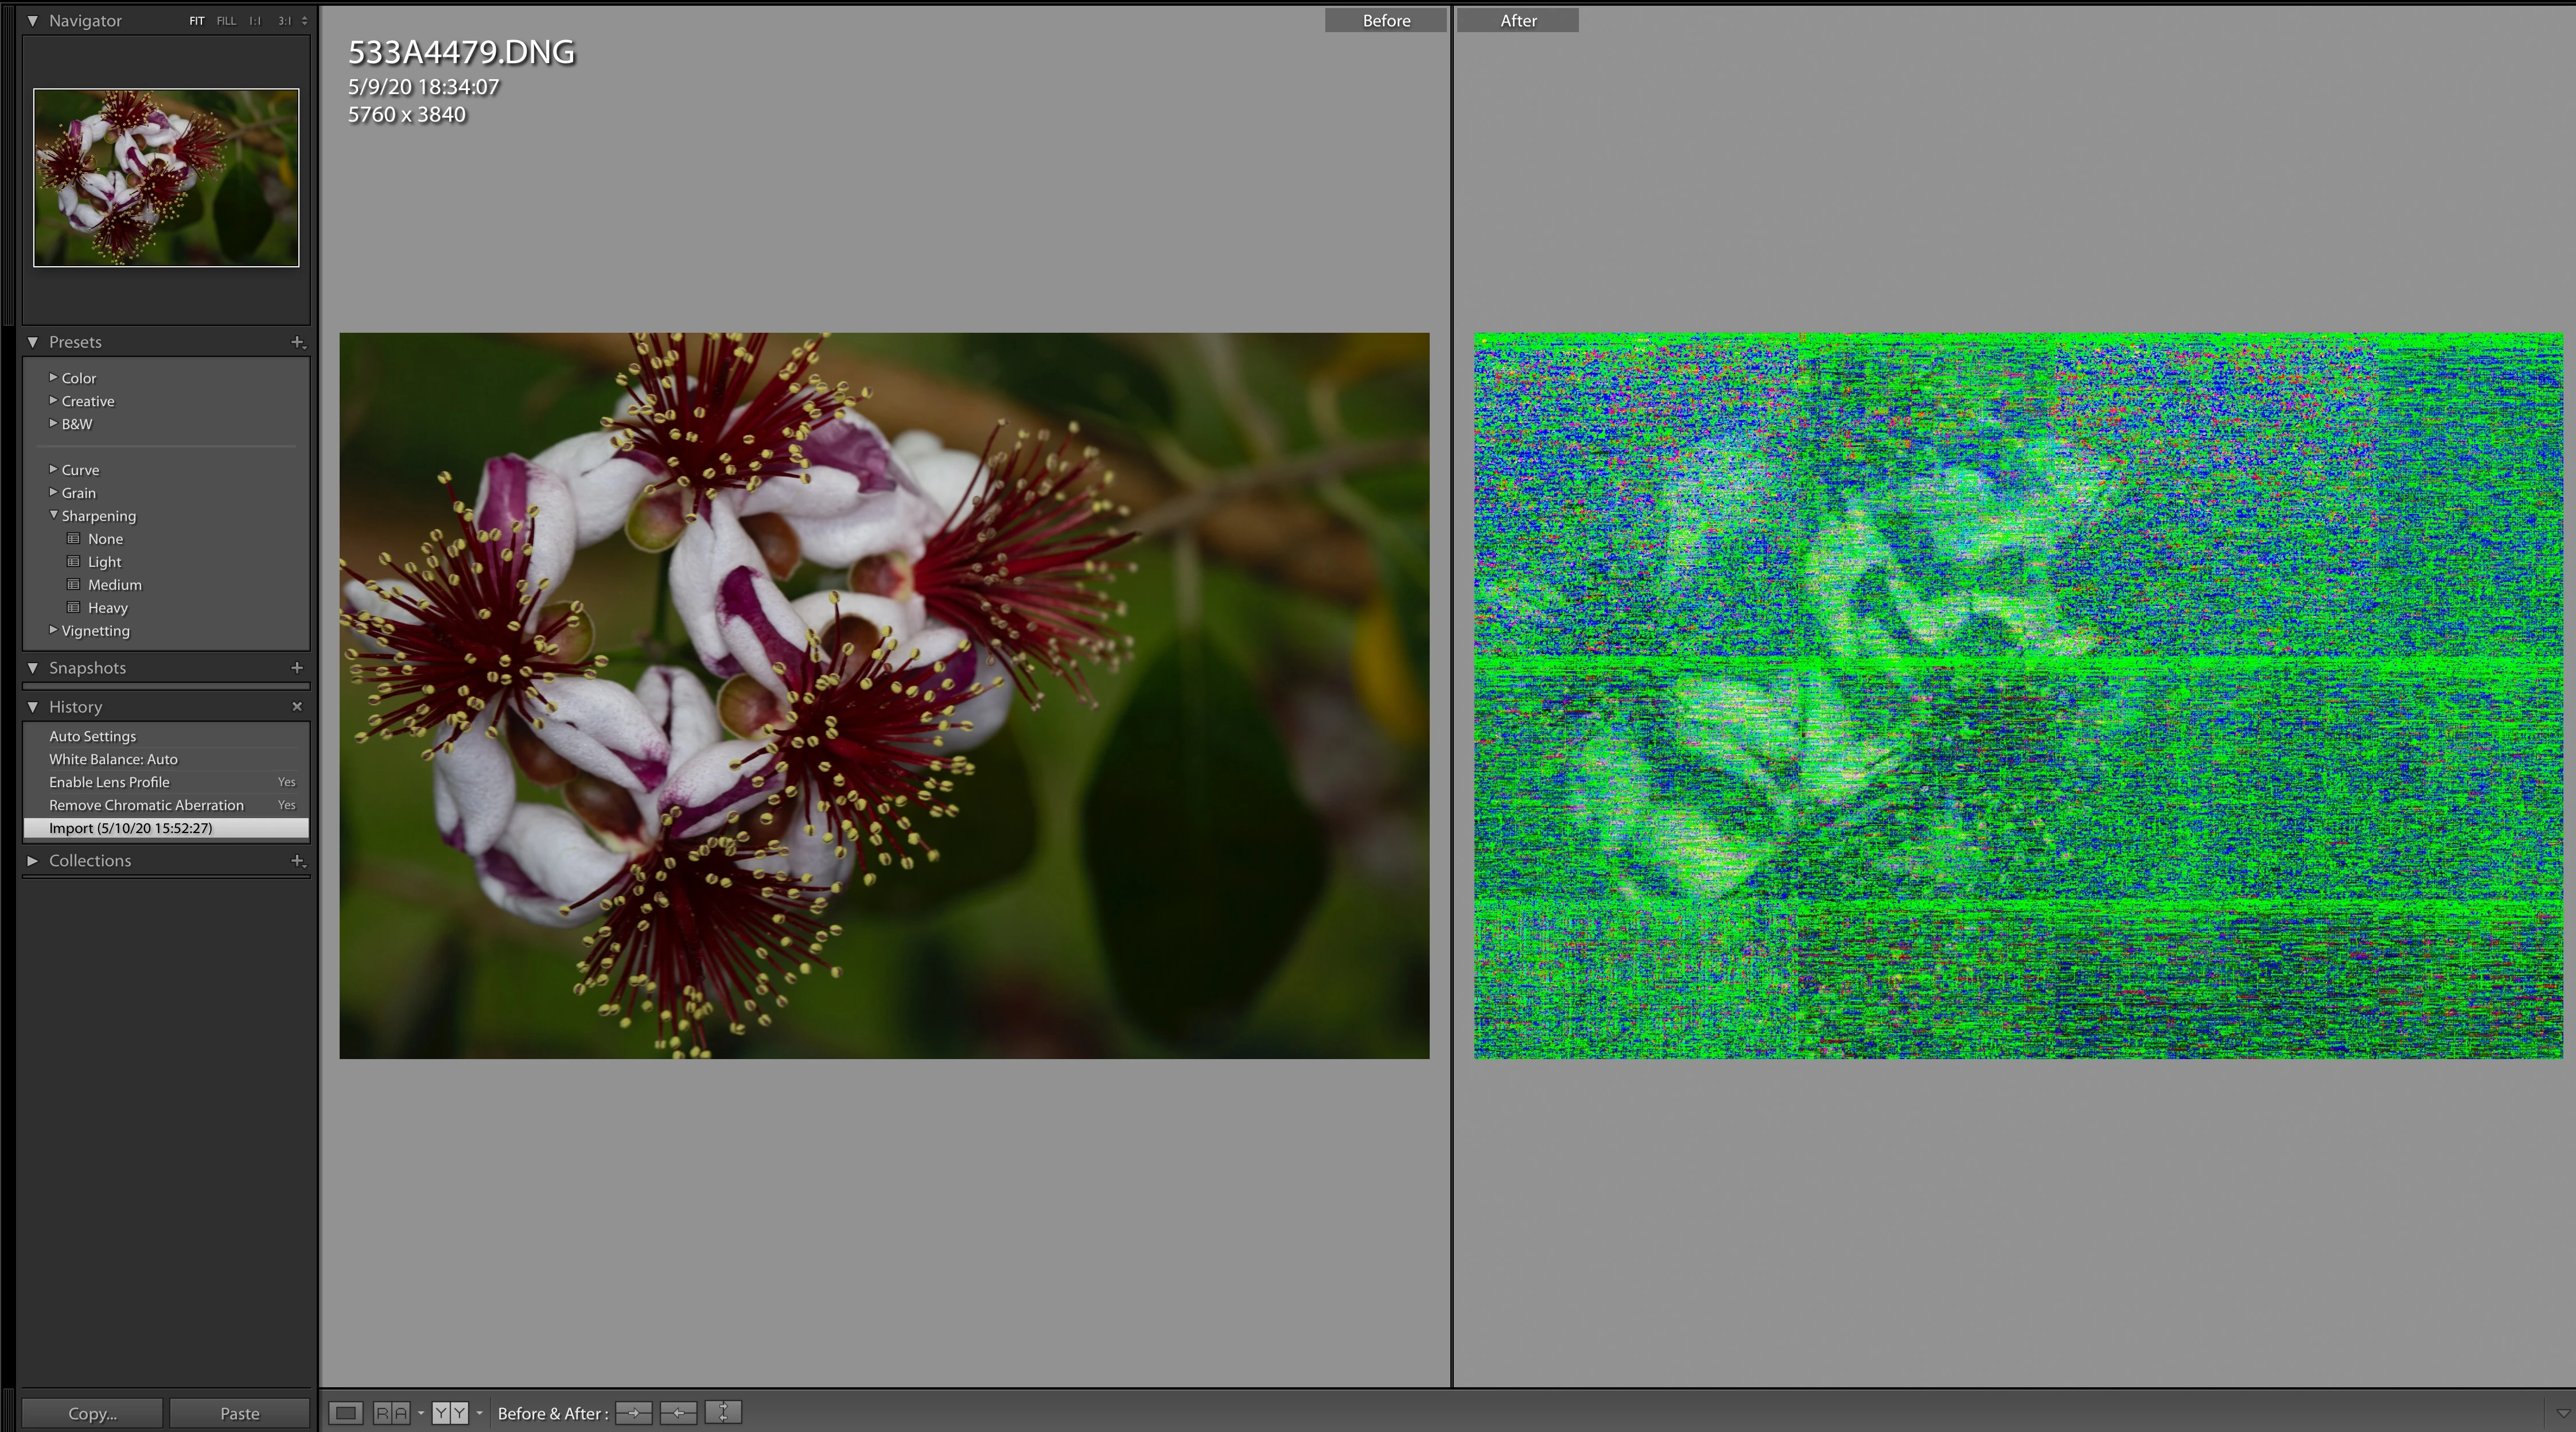Add new preset with plus icon
This screenshot has height=1432, width=2576.
tap(297, 342)
